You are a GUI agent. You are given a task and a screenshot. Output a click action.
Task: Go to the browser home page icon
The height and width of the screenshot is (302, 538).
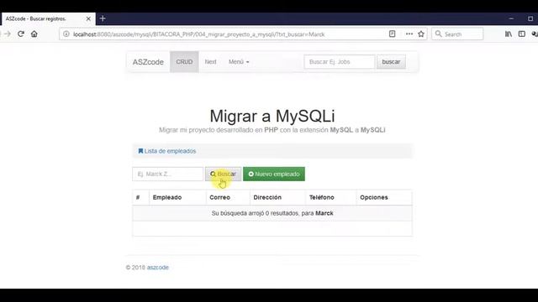pos(34,34)
